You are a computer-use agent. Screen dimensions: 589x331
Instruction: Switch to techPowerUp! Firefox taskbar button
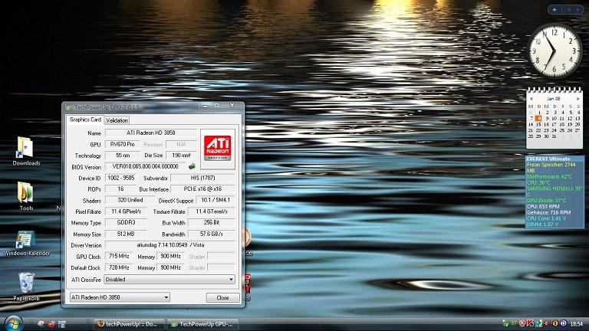coord(130,324)
